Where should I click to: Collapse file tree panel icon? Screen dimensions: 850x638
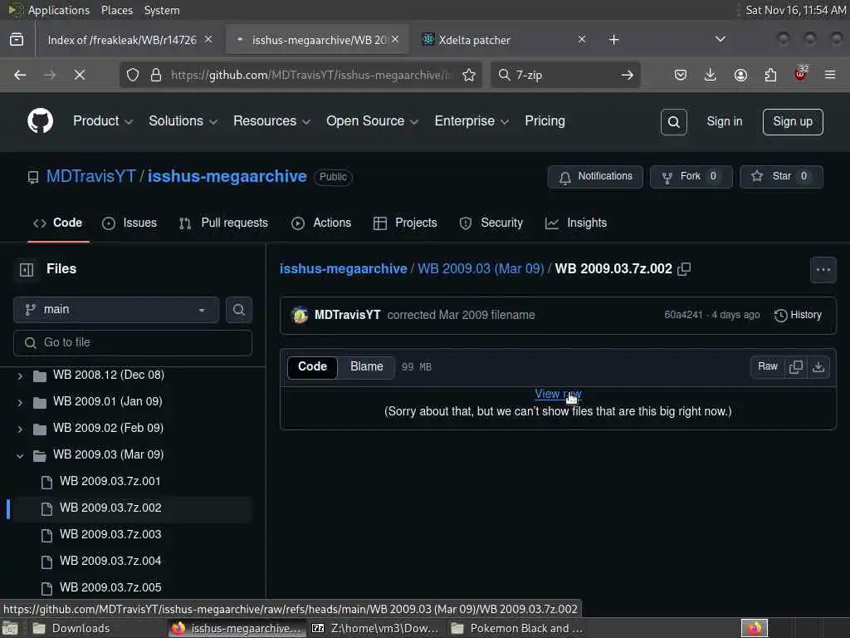tap(27, 269)
